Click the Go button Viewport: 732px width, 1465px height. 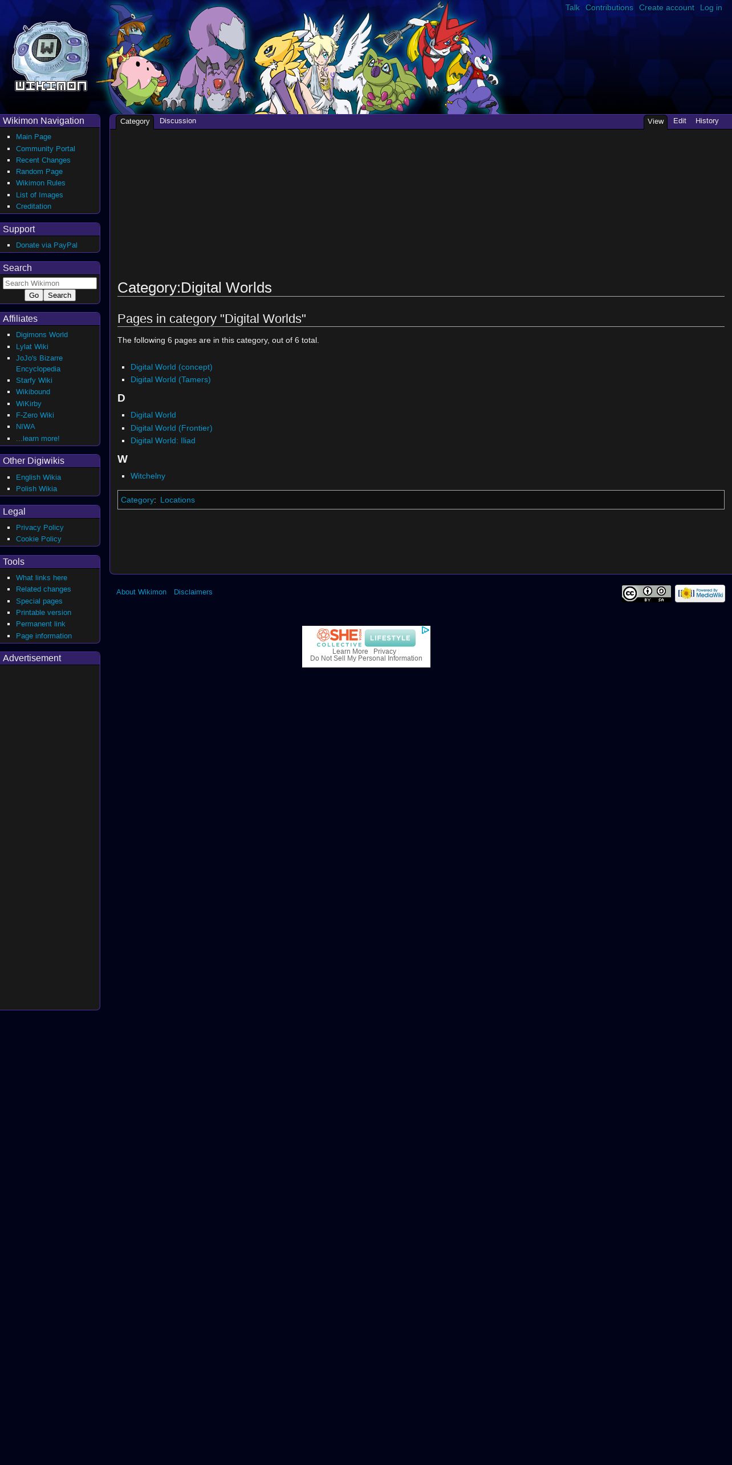34,296
